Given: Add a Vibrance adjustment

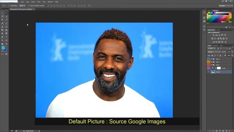Looking at the screenshot, I should pyautogui.click(x=225, y=35).
